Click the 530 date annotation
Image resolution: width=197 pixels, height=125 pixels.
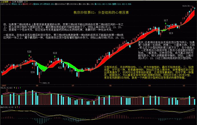pyautogui.click(x=33, y=72)
